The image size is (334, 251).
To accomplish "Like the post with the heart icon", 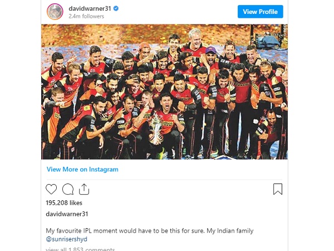I will tap(51, 189).
